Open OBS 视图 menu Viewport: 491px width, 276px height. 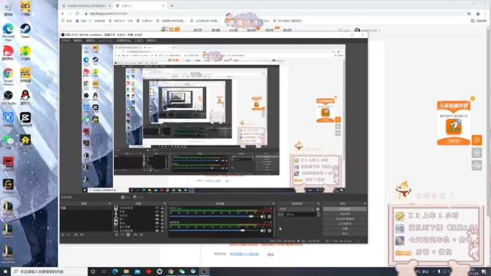90,40
